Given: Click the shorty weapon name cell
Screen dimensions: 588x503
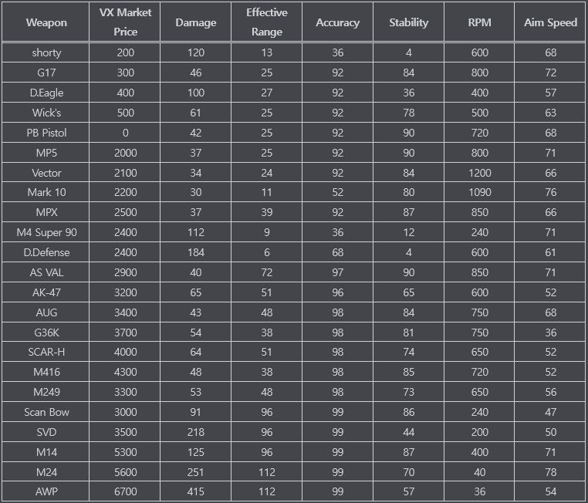Looking at the screenshot, I should [46, 52].
